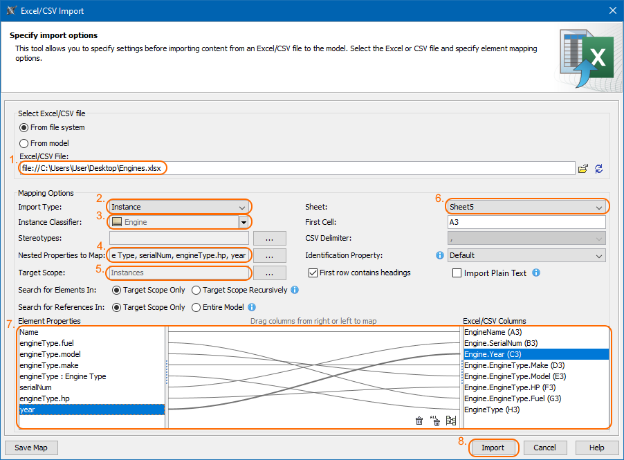Enable the Import Plain Text checkbox
The width and height of the screenshot is (624, 460).
coord(457,273)
